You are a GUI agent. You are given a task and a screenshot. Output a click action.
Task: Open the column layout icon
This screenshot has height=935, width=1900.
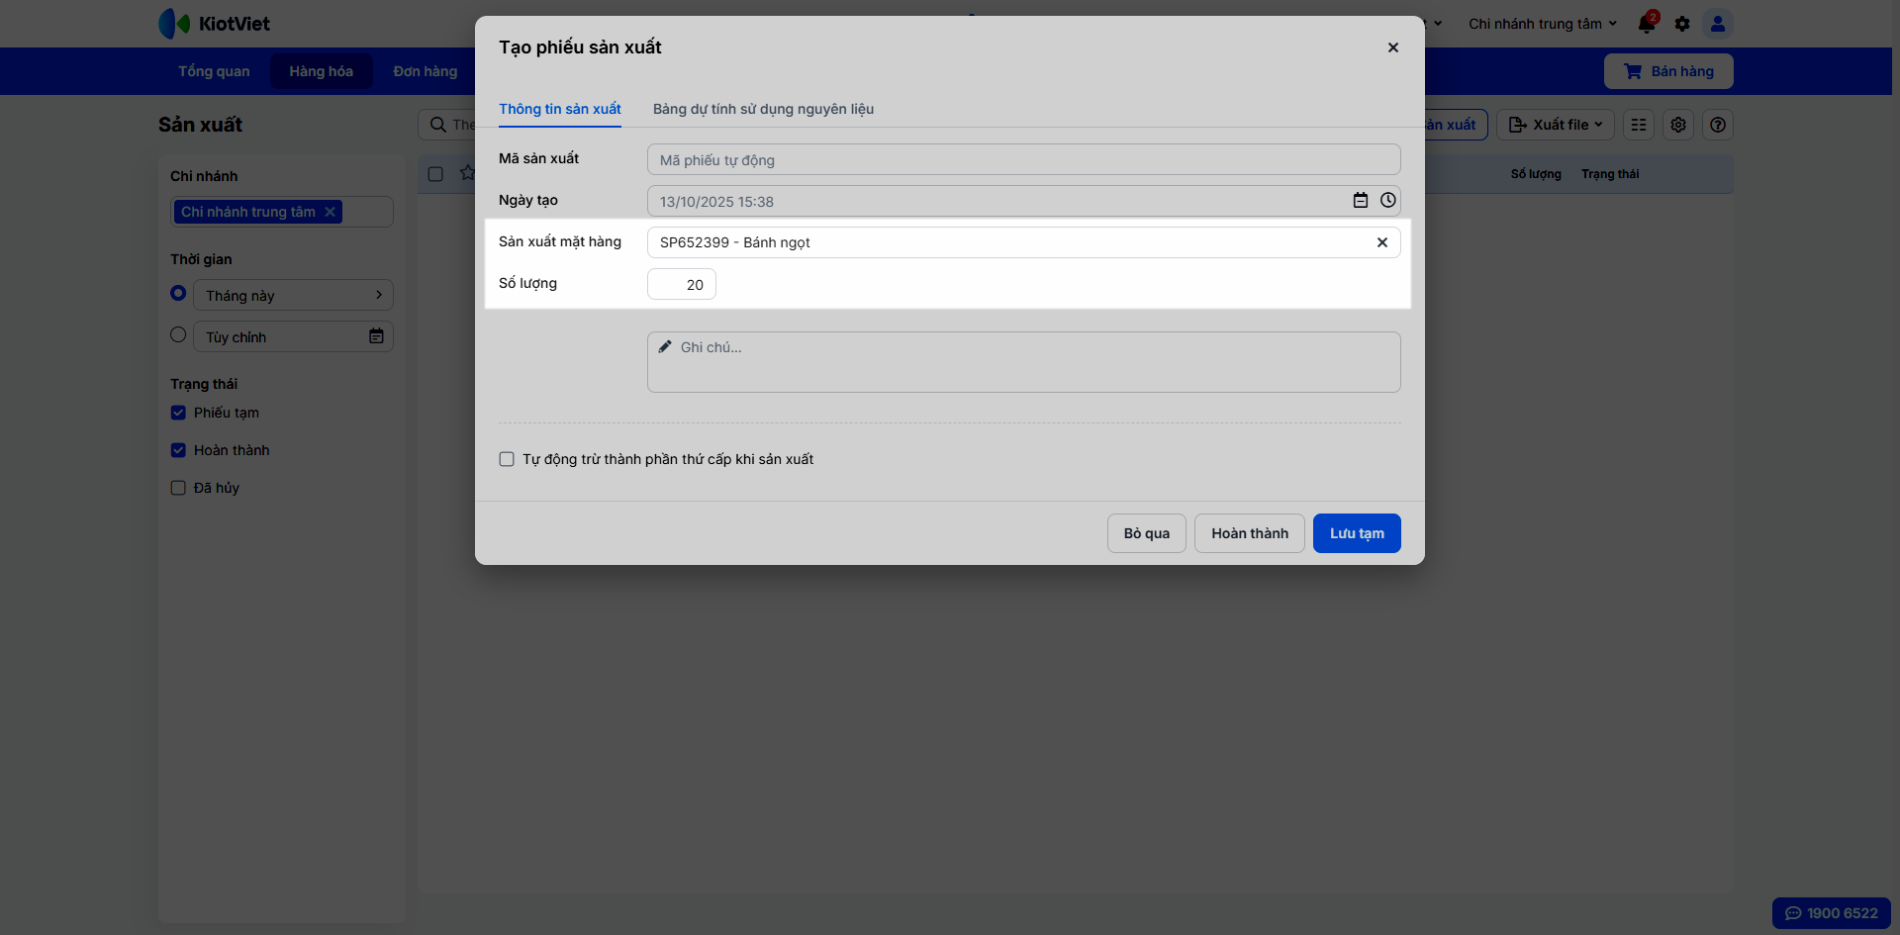coord(1639,125)
